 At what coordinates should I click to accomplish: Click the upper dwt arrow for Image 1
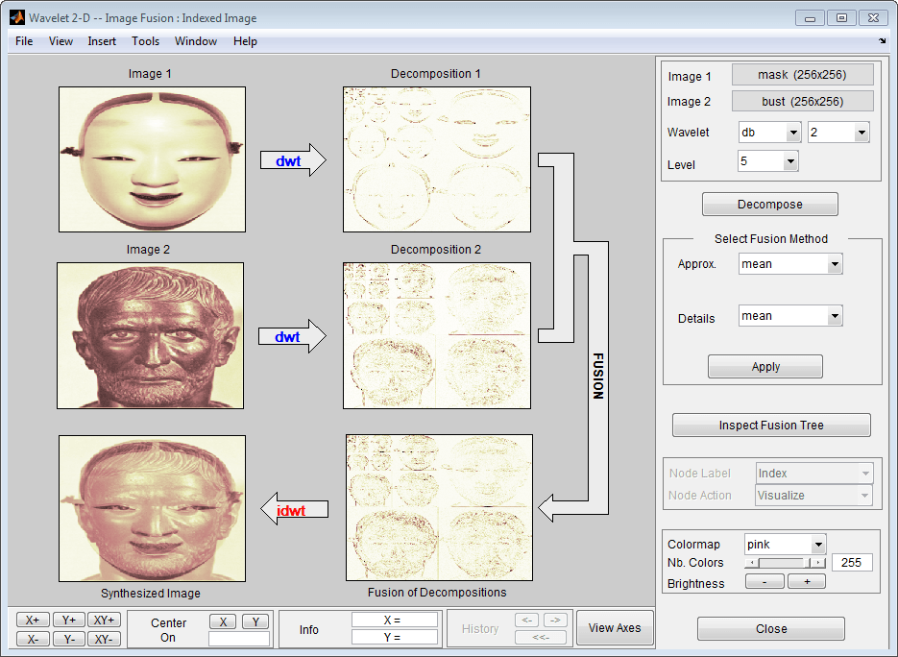293,160
